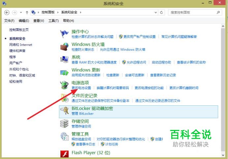The height and width of the screenshot is (159, 228).
Task: Click 允许远程访问 link
Action: tap(136, 62)
